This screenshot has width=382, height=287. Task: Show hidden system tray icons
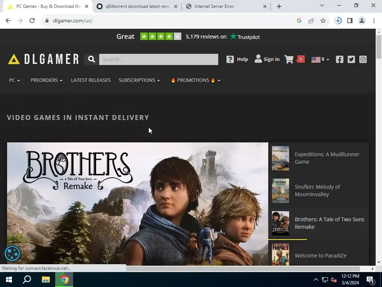(316, 280)
